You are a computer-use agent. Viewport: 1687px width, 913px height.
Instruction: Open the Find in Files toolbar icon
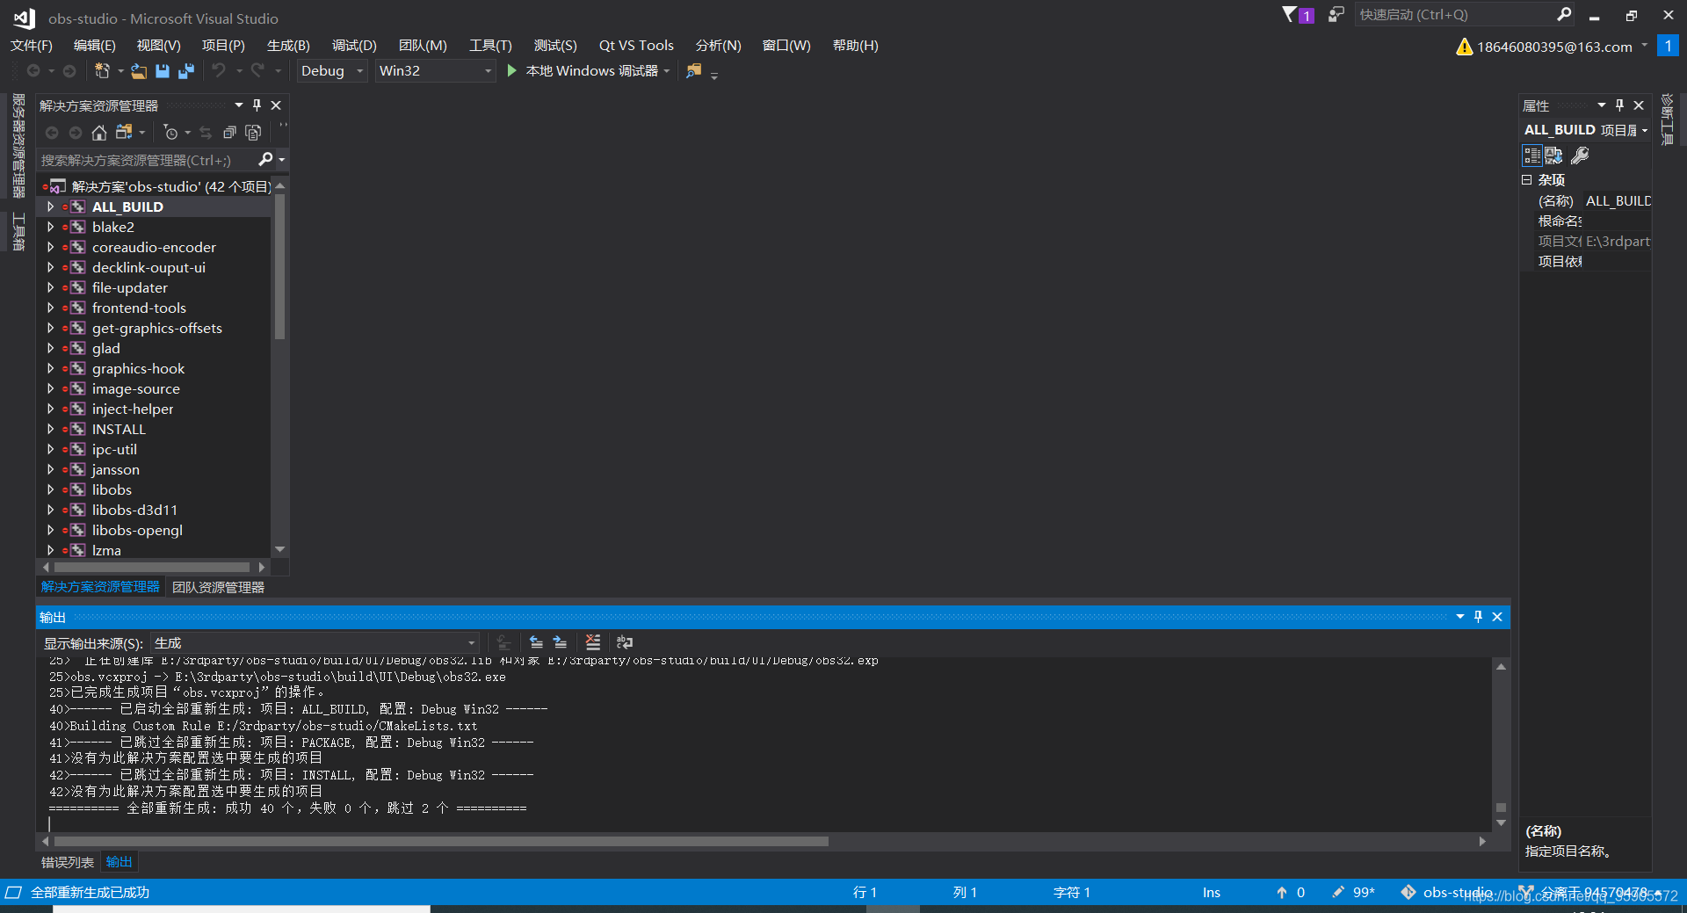pyautogui.click(x=694, y=70)
